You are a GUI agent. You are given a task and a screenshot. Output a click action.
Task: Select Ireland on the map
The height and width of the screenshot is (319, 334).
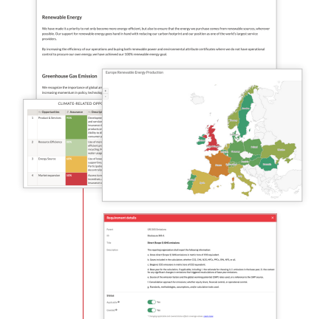(x=201, y=140)
